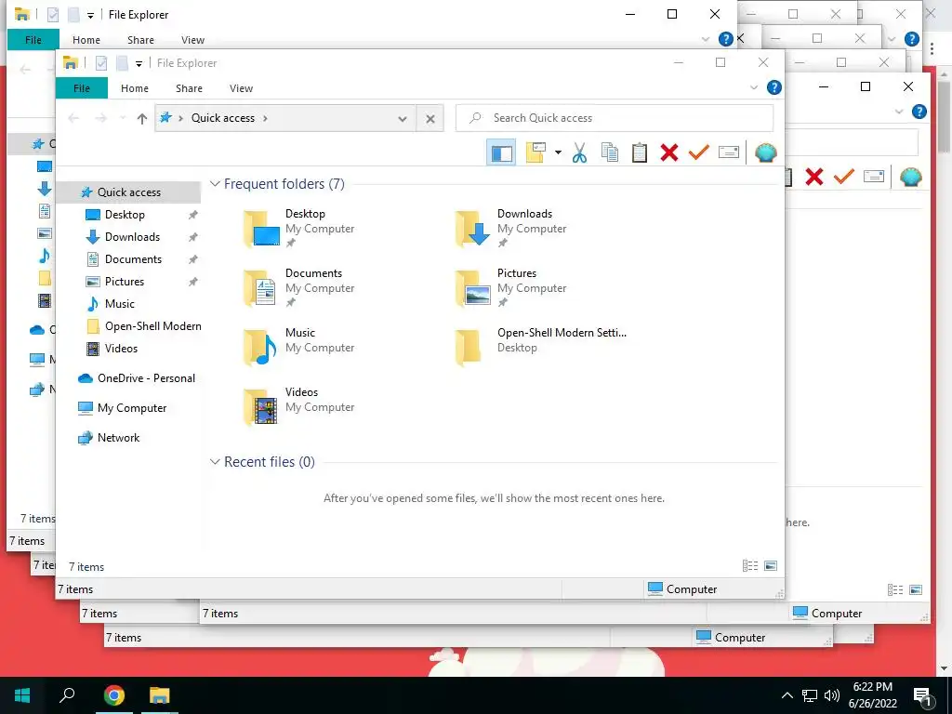Click the Cut scissors icon
Image resolution: width=952 pixels, height=714 pixels.
[580, 153]
